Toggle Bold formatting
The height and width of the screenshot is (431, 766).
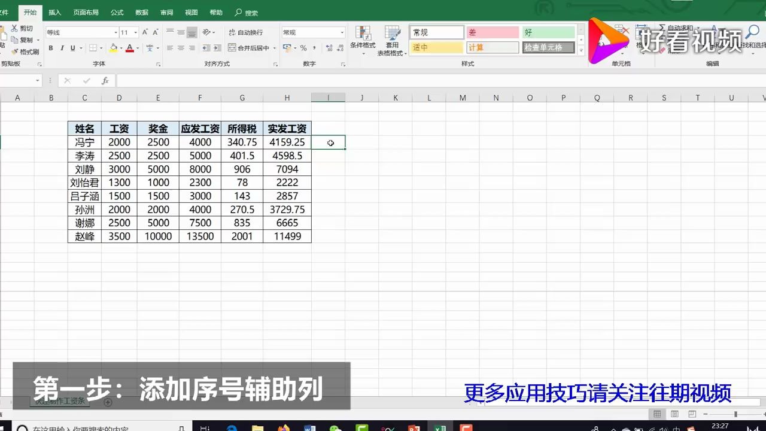[51, 48]
